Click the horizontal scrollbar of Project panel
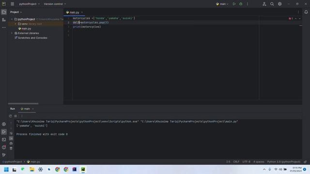310x174 pixels. click(23, 103)
